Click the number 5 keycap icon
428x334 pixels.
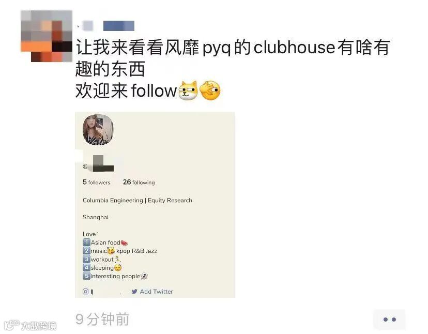click(x=86, y=276)
